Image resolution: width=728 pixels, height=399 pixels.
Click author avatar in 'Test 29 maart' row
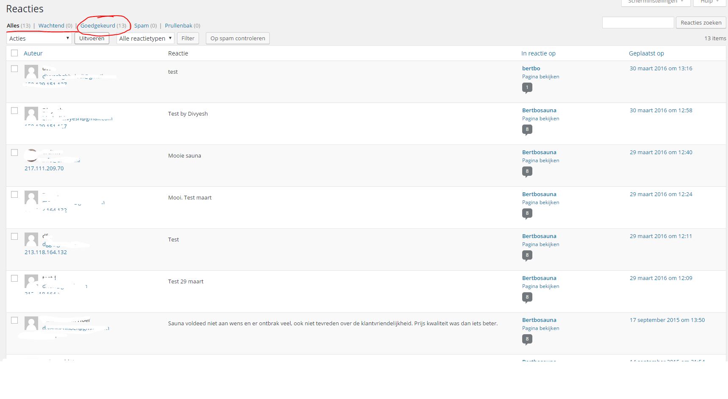(31, 281)
